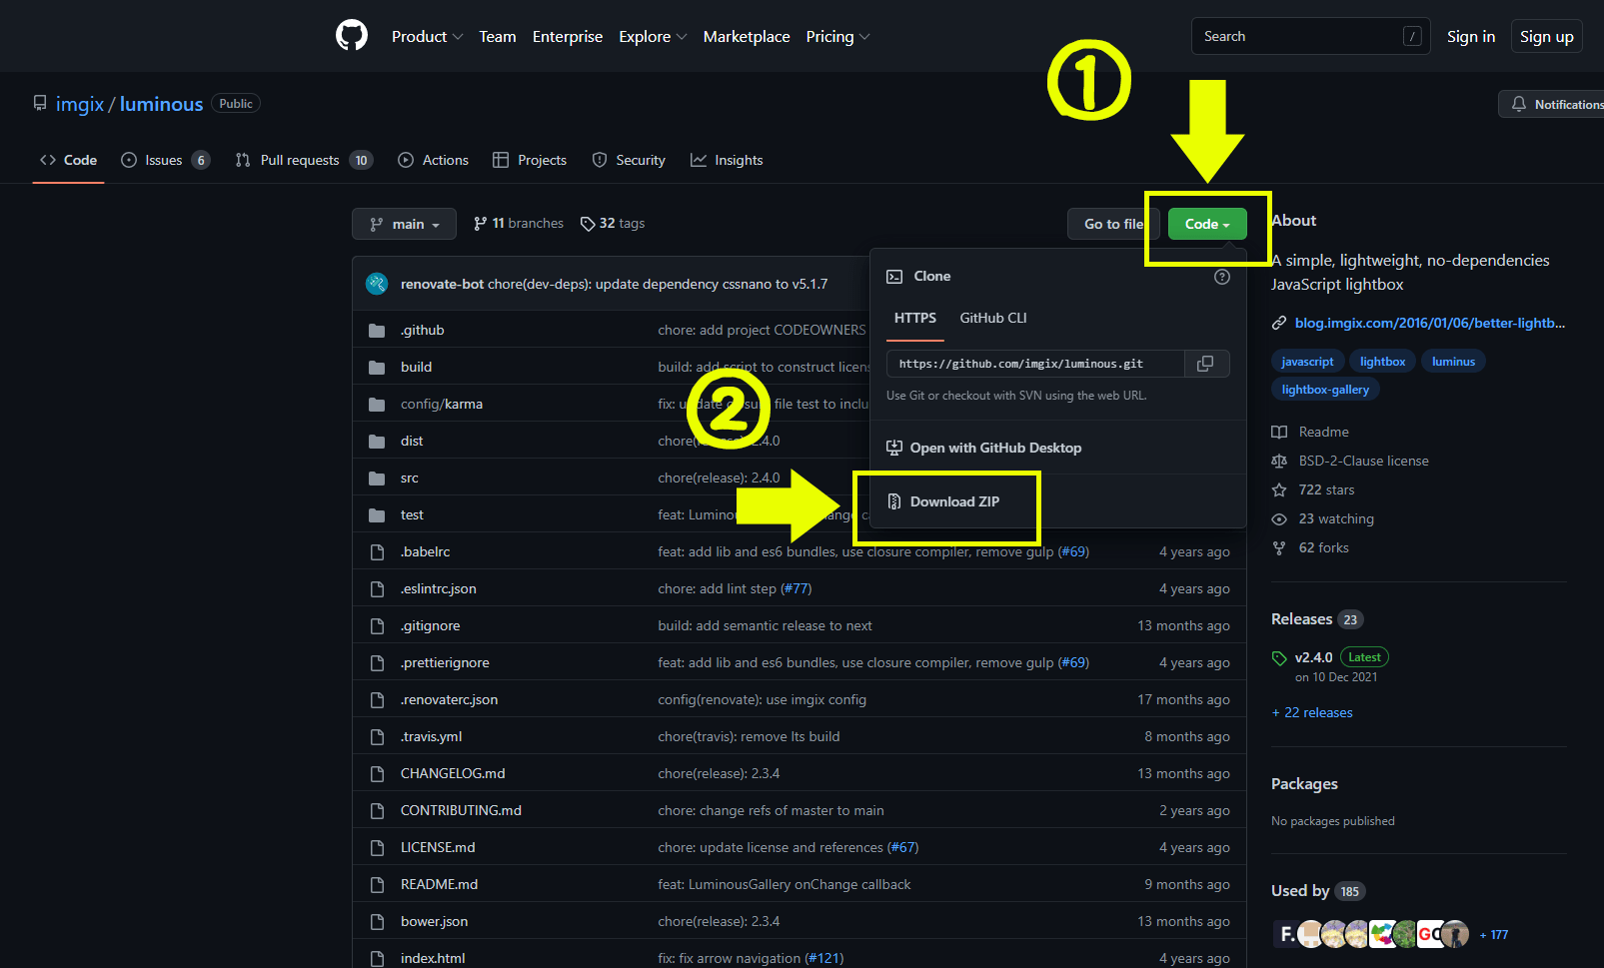This screenshot has height=968, width=1604.
Task: Select Download ZIP option
Action: click(954, 501)
